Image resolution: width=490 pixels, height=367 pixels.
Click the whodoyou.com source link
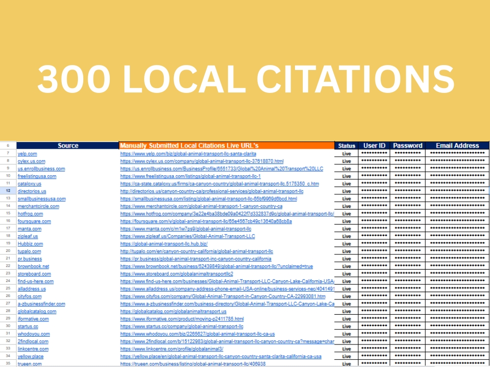click(x=34, y=334)
